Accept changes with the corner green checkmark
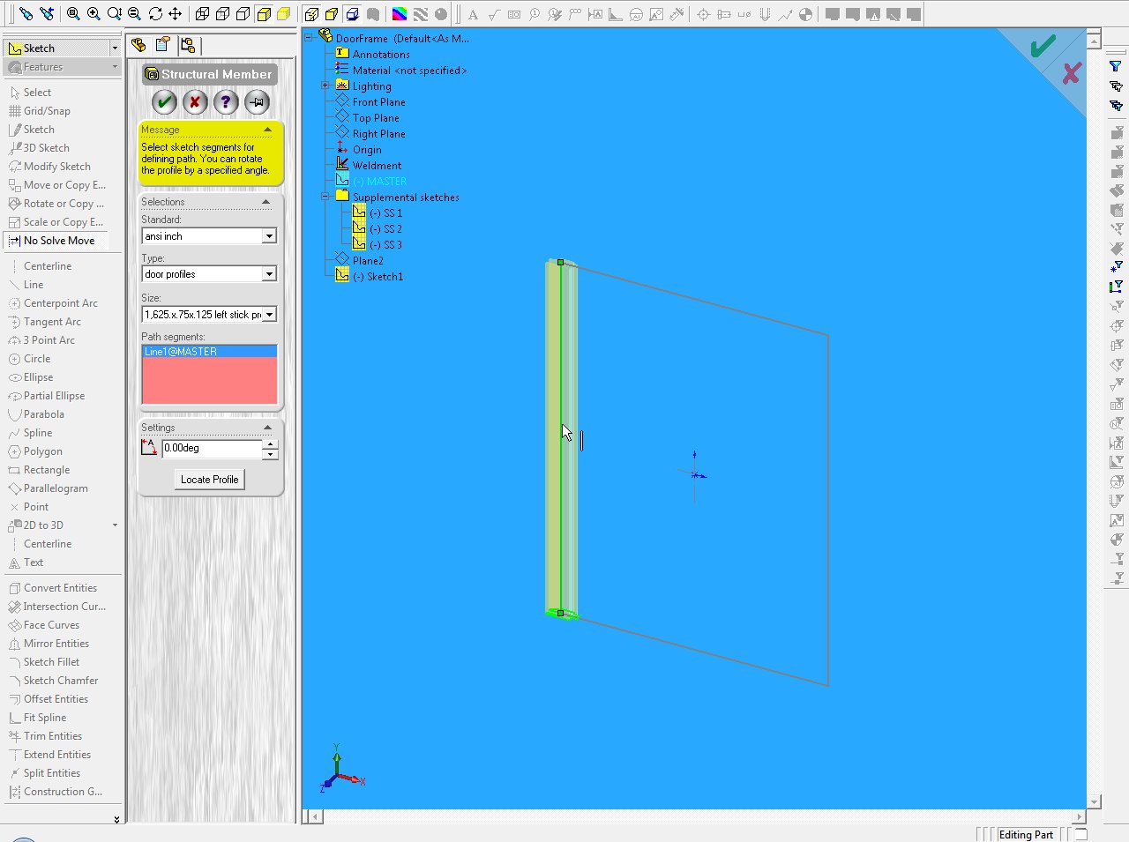This screenshot has width=1129, height=842. click(1043, 47)
